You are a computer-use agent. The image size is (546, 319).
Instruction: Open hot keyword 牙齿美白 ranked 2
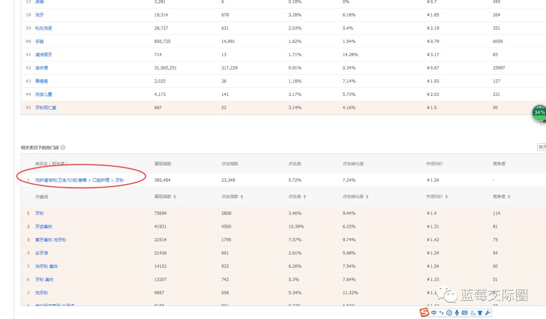point(43,226)
